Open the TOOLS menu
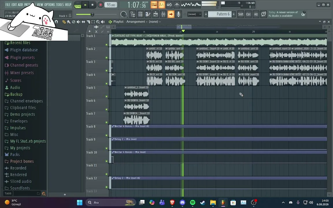Viewport: 333px width, 208px height. [x=60, y=4]
